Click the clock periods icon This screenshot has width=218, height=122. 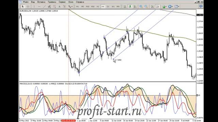pos(170,6)
